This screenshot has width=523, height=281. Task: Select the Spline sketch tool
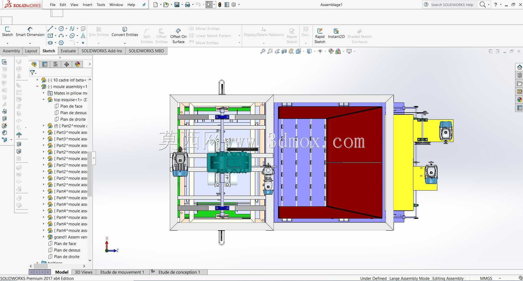click(x=72, y=29)
